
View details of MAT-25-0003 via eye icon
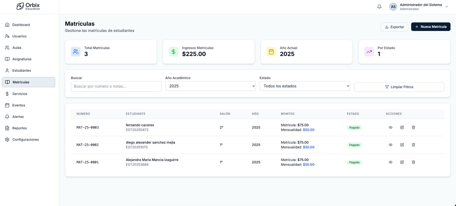390,127
